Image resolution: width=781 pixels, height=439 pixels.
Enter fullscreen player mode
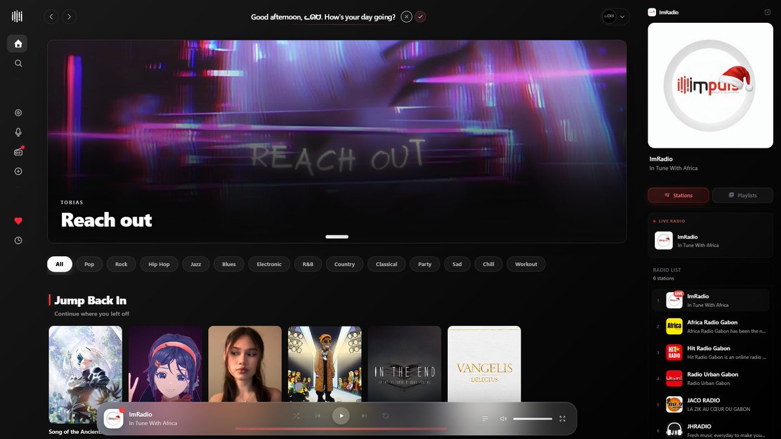562,419
